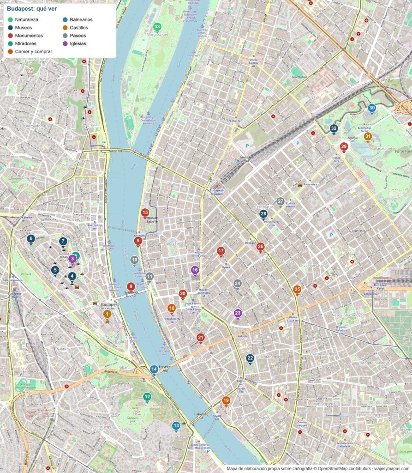This screenshot has height=473, width=412.
Task: Click the Erzsébetváros district label
Action: point(312,266)
